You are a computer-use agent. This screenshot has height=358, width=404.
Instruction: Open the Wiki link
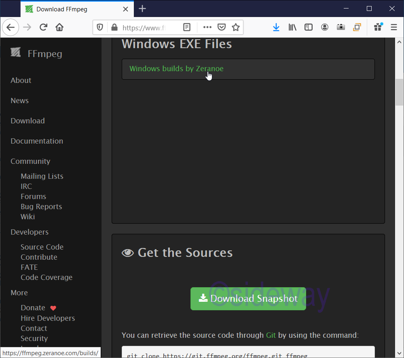pyautogui.click(x=27, y=217)
